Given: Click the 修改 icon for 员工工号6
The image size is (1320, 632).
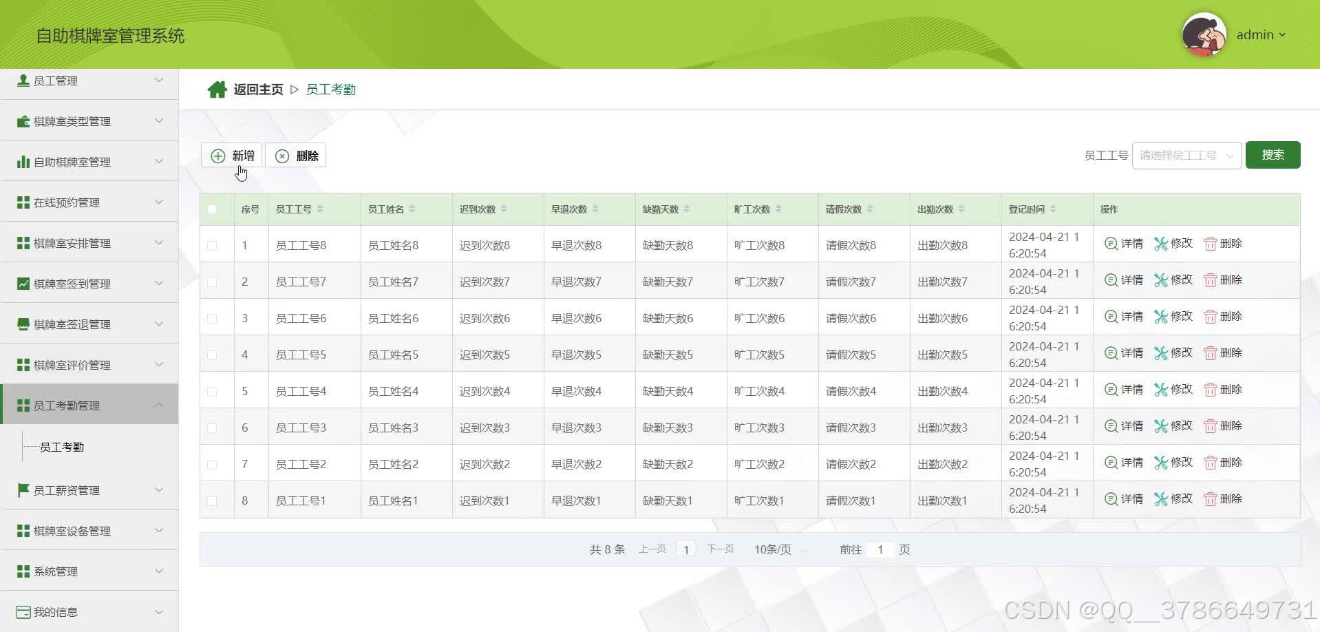Looking at the screenshot, I should 1161,317.
